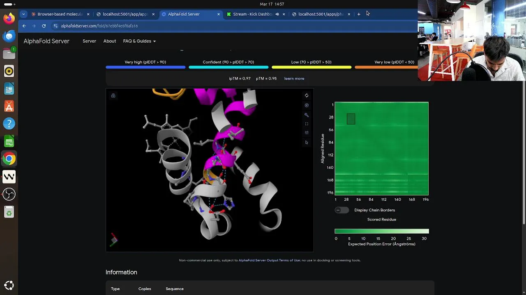
Task: Click the 'Copies' column header
Action: coord(145,289)
